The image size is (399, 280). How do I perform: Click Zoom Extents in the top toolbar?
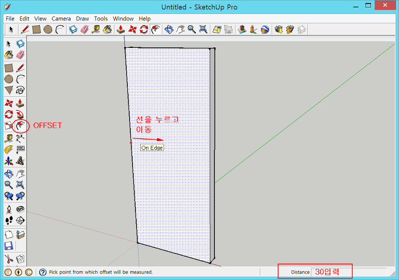coord(203,30)
